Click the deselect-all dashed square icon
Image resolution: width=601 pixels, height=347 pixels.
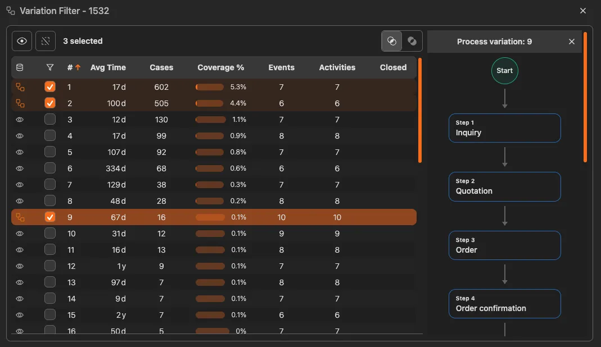coord(46,41)
